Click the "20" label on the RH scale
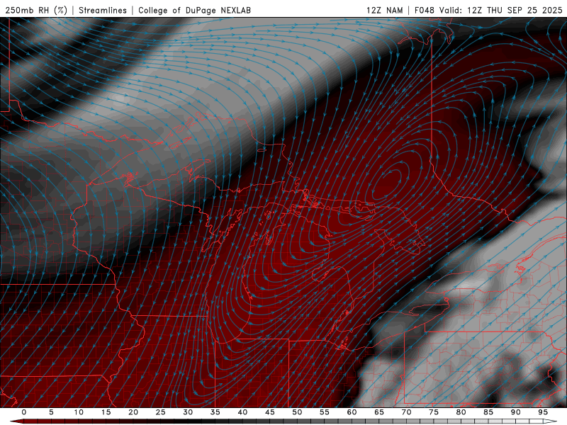This screenshot has width=567, height=425. (133, 412)
